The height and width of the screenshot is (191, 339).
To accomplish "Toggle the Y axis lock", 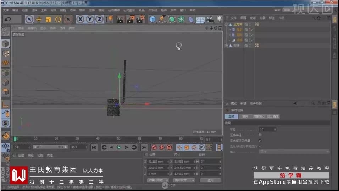I will click(x=90, y=20).
